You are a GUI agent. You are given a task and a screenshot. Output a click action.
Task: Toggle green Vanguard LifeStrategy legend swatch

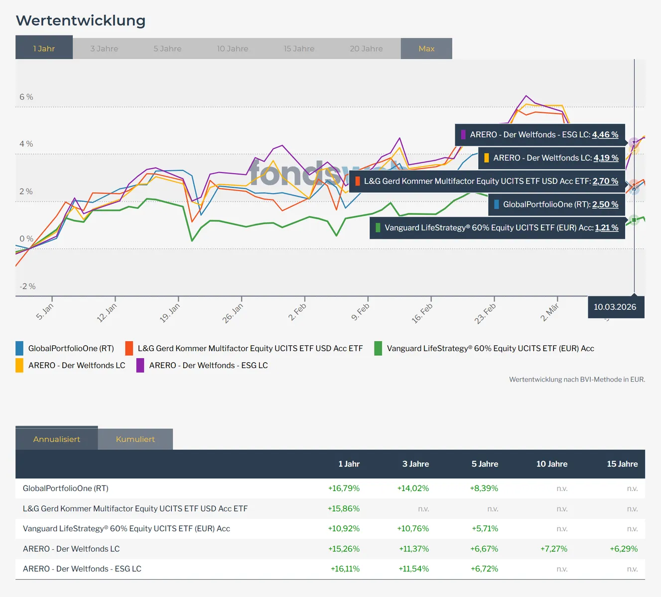[x=378, y=348]
